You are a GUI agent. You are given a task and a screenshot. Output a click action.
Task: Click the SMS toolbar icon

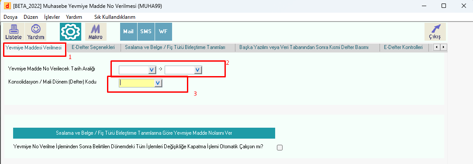(x=146, y=32)
